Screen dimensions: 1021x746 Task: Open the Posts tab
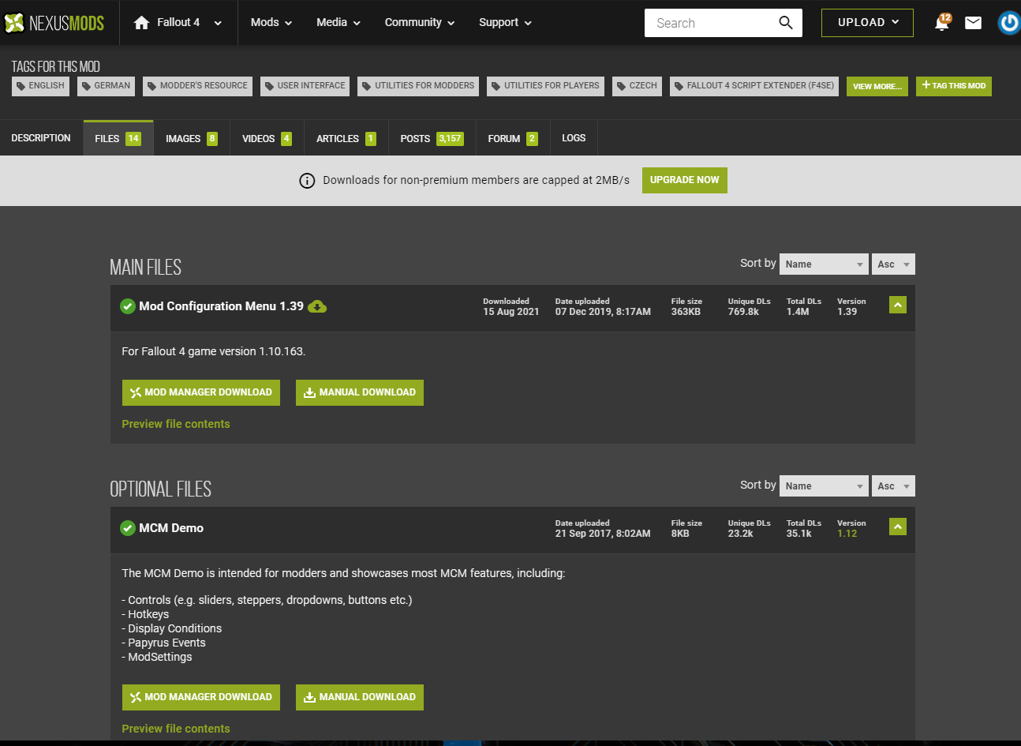432,138
